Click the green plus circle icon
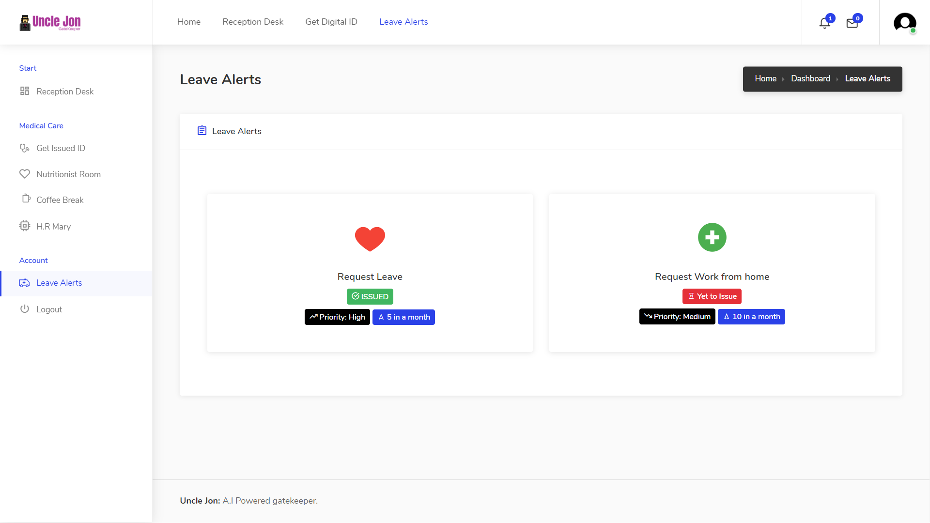This screenshot has height=523, width=930. click(x=712, y=237)
